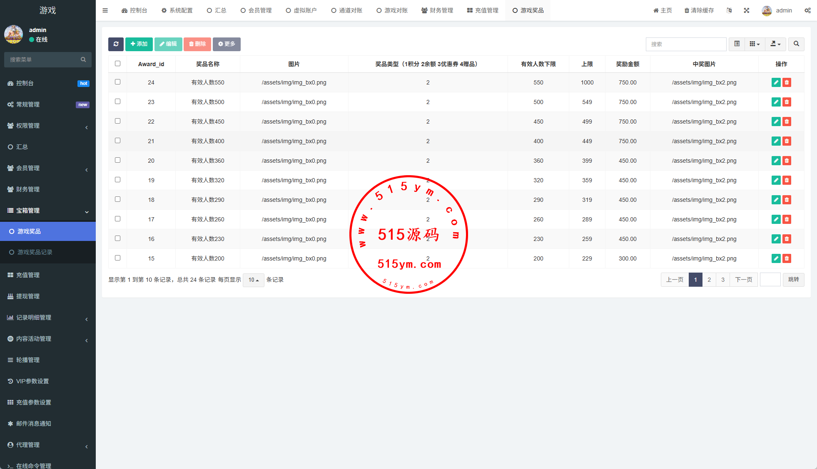
Task: Open 游戏奖品记录 in the sidebar
Action: (x=35, y=252)
